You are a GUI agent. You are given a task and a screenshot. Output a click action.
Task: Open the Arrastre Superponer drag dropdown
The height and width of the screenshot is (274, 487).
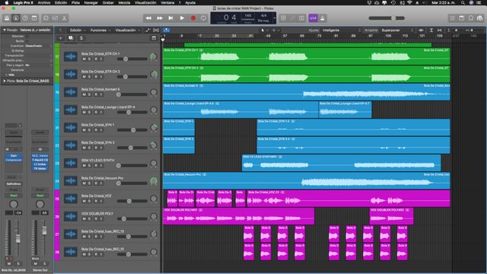[397, 30]
